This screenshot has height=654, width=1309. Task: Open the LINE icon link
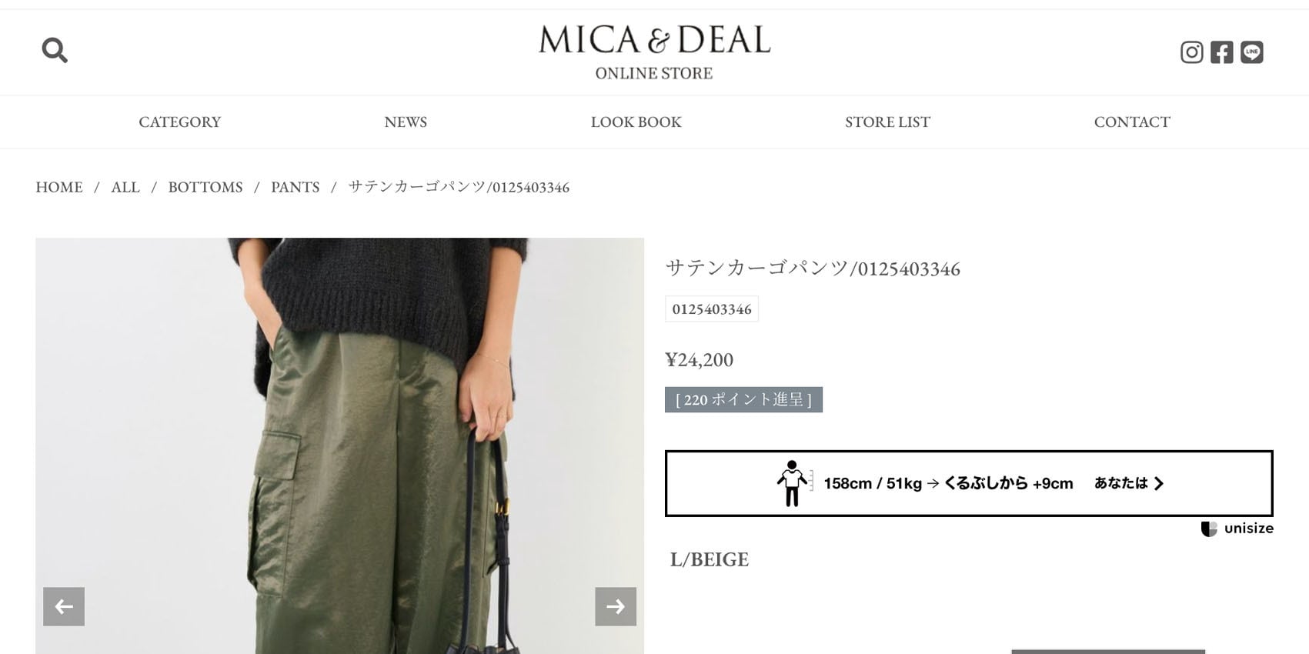(1251, 52)
